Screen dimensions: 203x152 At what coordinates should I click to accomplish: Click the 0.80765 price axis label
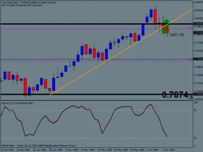(198, 18)
